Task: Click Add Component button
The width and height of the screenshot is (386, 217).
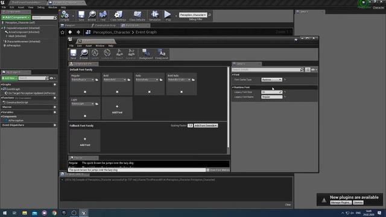Action: pos(16,17)
